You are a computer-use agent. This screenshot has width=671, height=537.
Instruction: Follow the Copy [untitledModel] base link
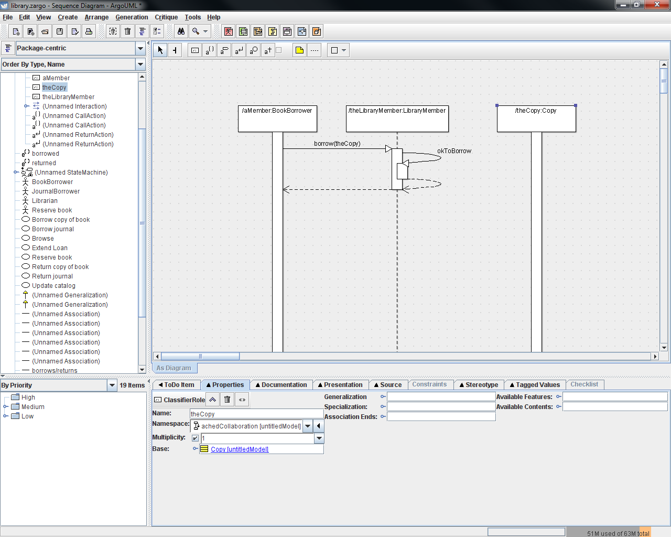[240, 449]
